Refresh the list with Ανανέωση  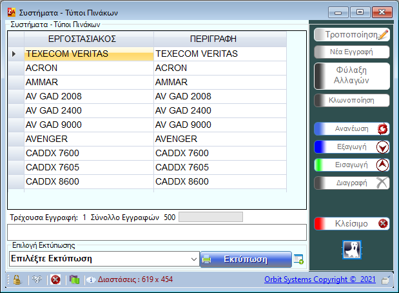[352, 128]
